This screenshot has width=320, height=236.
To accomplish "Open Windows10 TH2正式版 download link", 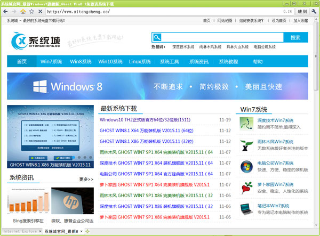I will 145,120.
